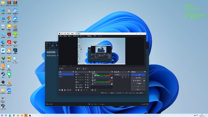Adjust Desktop Audio volume slider
Screen dimensions: 208x117
[x=103, y=84]
